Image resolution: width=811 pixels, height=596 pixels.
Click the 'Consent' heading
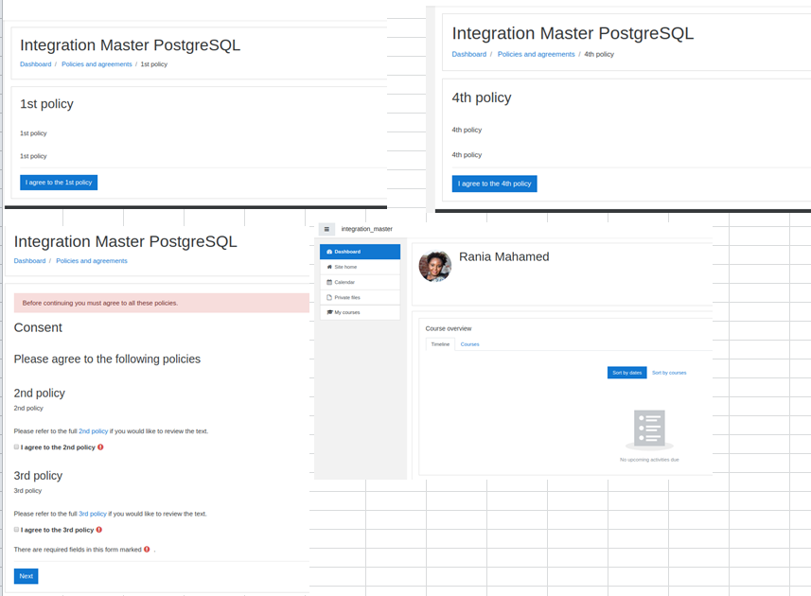click(38, 327)
